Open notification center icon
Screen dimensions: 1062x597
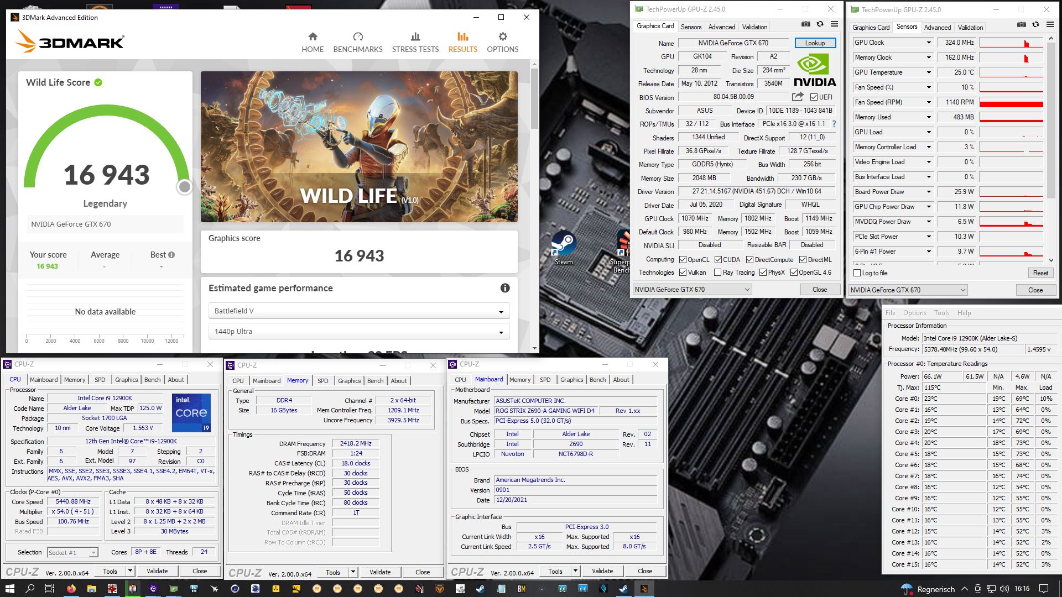[x=1044, y=589]
